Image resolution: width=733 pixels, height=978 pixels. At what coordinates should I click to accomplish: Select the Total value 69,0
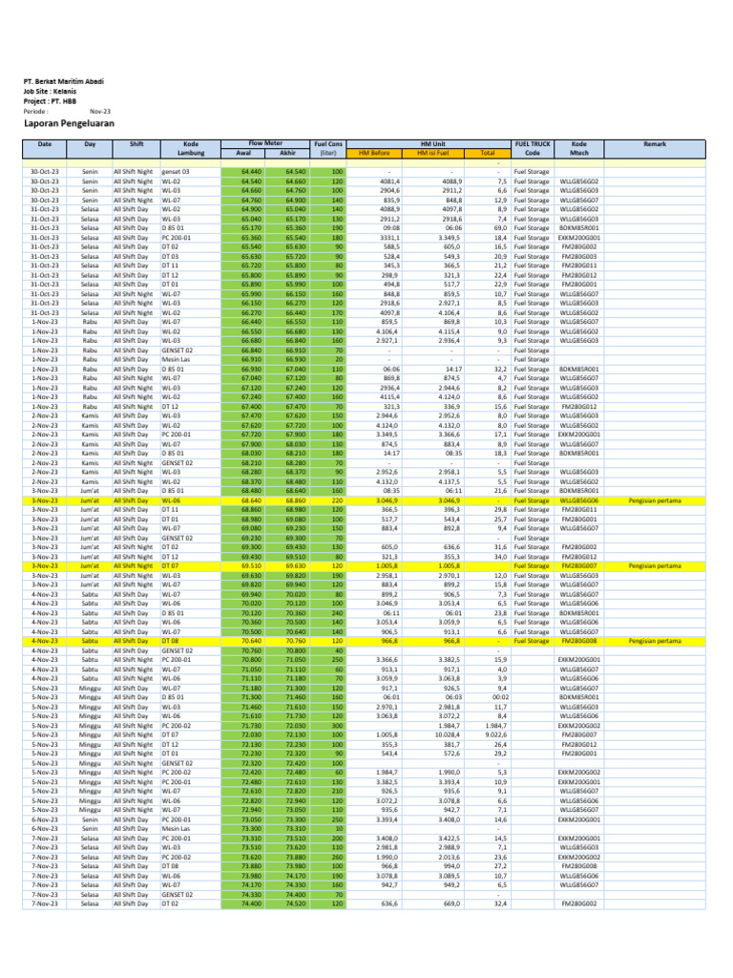[x=500, y=228]
